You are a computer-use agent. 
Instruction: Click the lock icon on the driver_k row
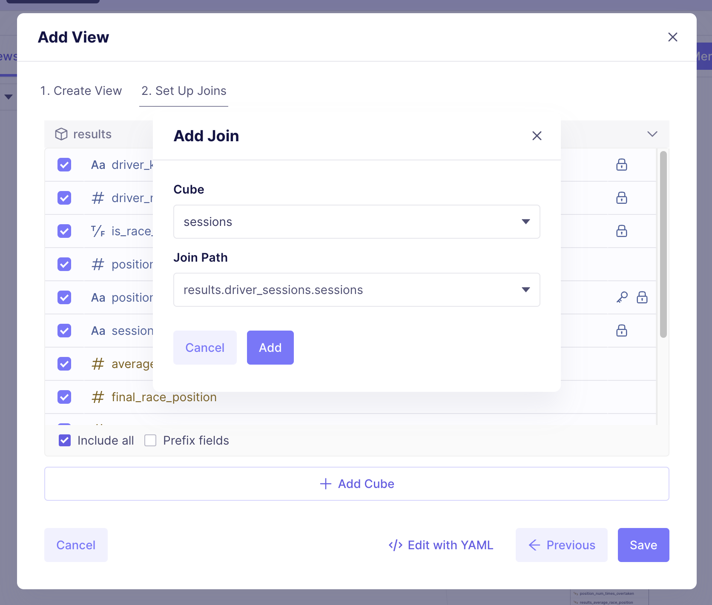pyautogui.click(x=621, y=165)
